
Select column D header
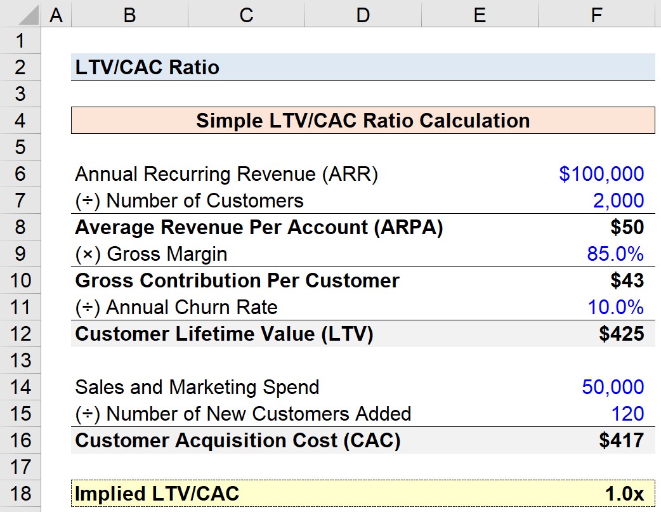point(363,14)
